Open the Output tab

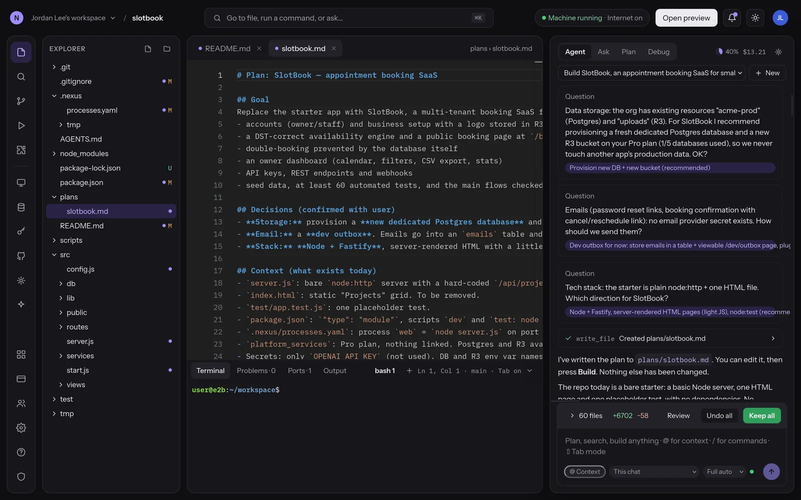coord(335,370)
